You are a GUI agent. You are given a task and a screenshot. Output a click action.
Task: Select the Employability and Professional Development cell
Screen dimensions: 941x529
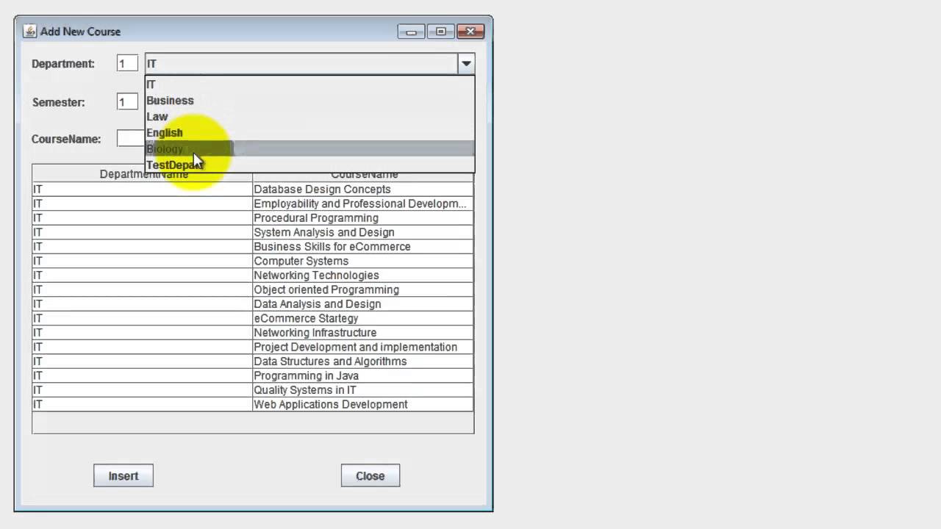pyautogui.click(x=362, y=204)
